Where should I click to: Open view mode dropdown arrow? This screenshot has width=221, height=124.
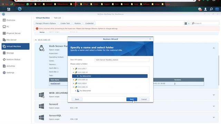coord(189,23)
